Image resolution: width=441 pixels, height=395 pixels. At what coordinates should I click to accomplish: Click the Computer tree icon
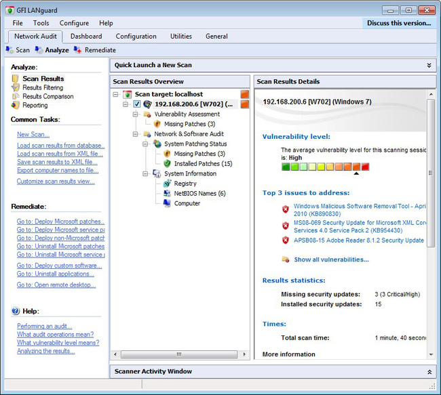167,203
